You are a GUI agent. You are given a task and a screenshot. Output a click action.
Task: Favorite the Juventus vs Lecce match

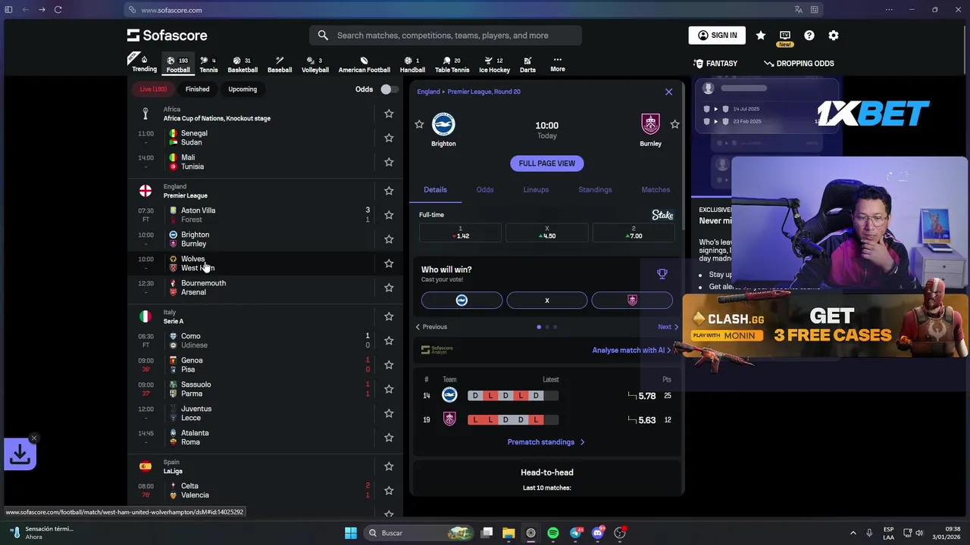pyautogui.click(x=389, y=413)
